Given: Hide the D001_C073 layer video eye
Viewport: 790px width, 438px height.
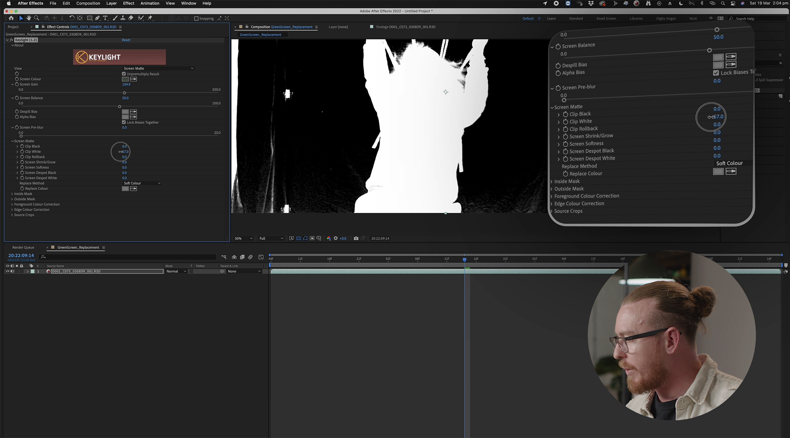Looking at the screenshot, I should tap(7, 271).
